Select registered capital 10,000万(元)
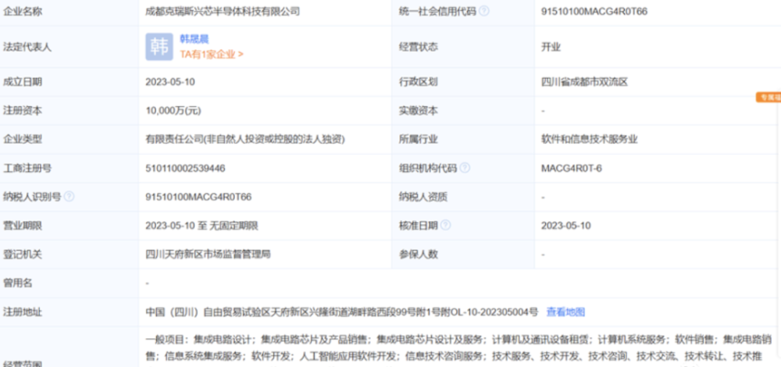781x367 pixels. click(173, 111)
